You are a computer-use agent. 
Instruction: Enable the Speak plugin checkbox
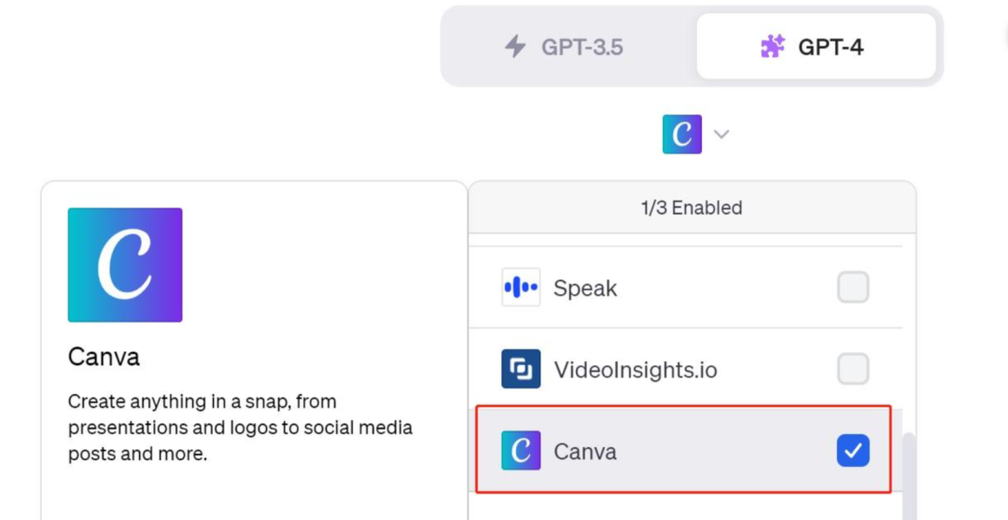pyautogui.click(x=853, y=288)
